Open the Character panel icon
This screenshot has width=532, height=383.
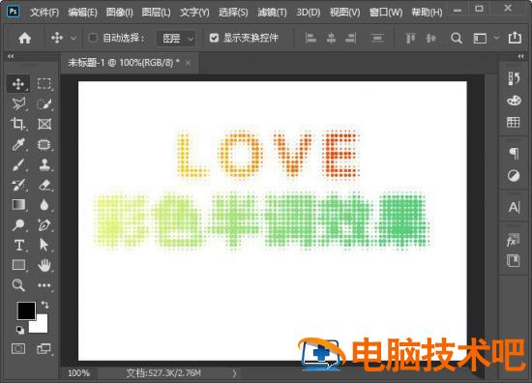coord(514,207)
